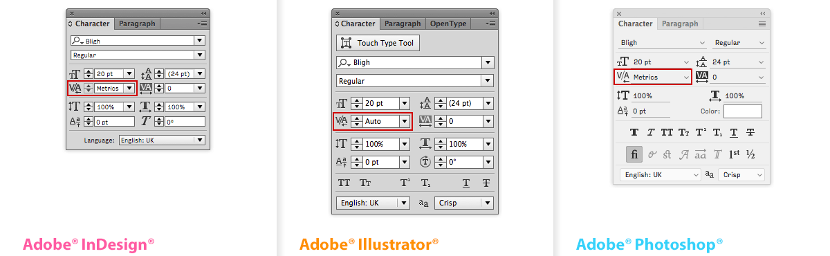Click the tracking VA icon in Photoshop

[702, 76]
